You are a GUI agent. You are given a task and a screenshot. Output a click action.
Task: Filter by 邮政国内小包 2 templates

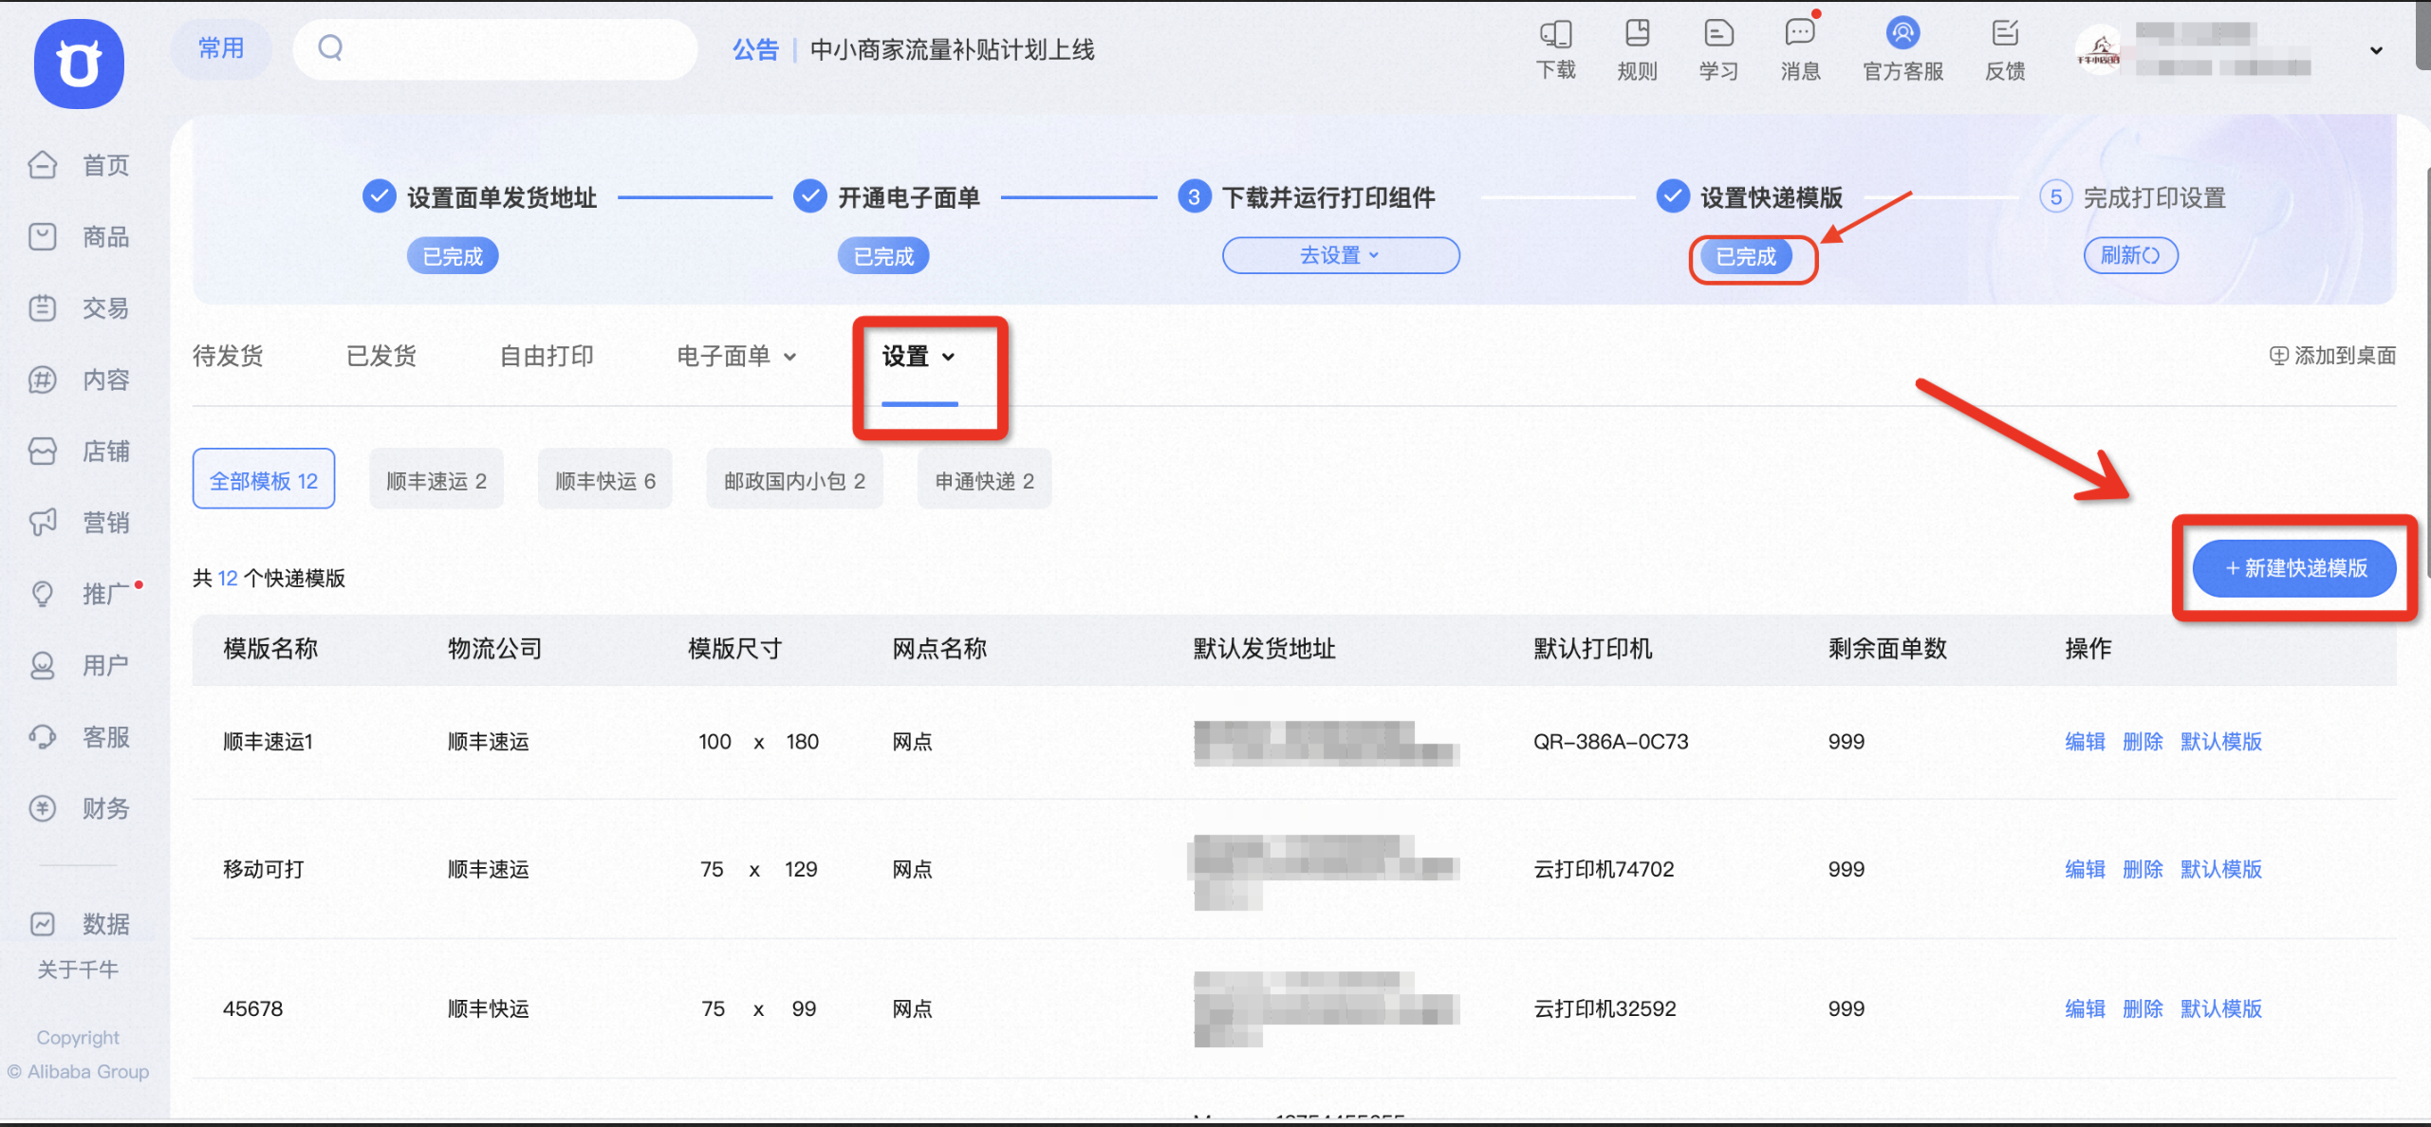(x=795, y=479)
